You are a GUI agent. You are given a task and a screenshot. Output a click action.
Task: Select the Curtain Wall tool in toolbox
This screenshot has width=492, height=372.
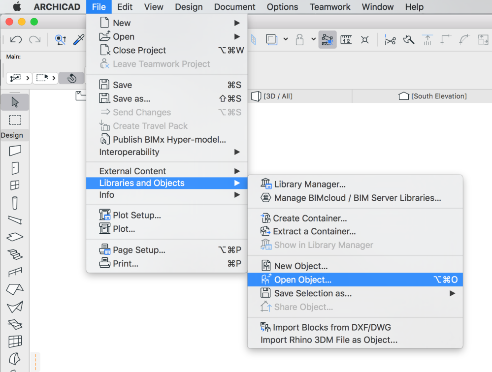(15, 341)
